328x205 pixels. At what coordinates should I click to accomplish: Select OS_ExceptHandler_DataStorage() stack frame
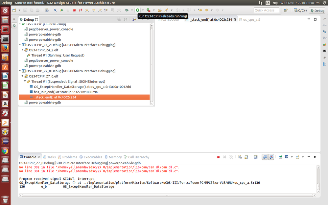82,87
